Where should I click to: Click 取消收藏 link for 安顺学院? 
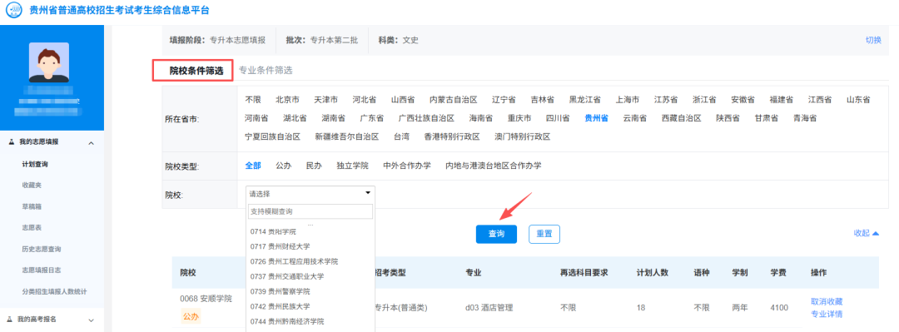coord(827,301)
